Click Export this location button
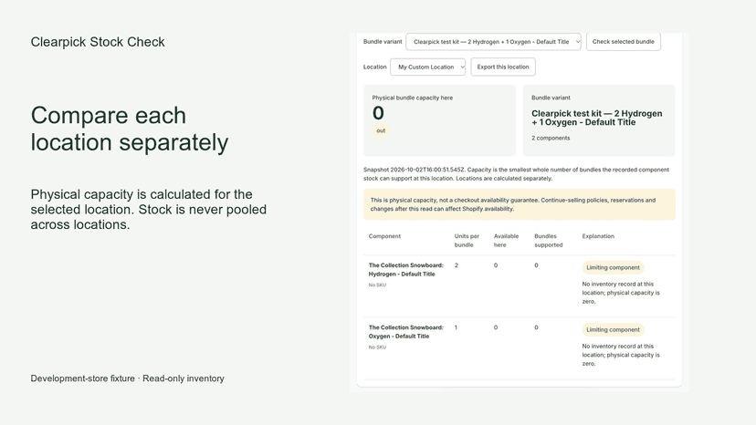Screen dimensions: 756x425 click(x=503, y=67)
